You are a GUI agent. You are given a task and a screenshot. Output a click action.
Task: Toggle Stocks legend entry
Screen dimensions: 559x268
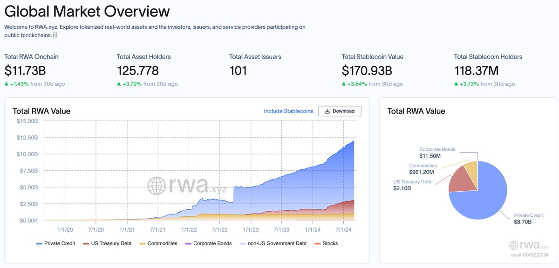click(326, 243)
